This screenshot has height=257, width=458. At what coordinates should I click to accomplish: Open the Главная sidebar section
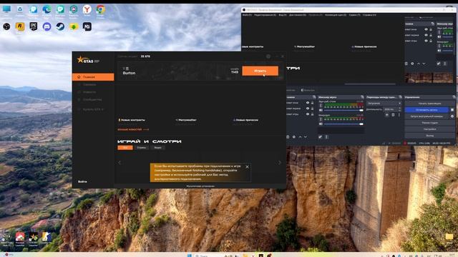93,77
